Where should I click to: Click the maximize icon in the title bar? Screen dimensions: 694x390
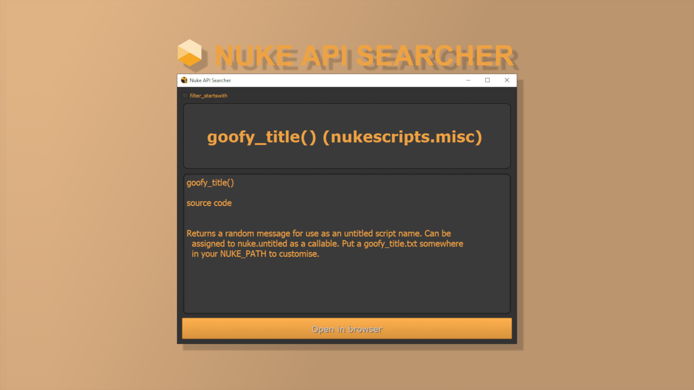pyautogui.click(x=487, y=80)
